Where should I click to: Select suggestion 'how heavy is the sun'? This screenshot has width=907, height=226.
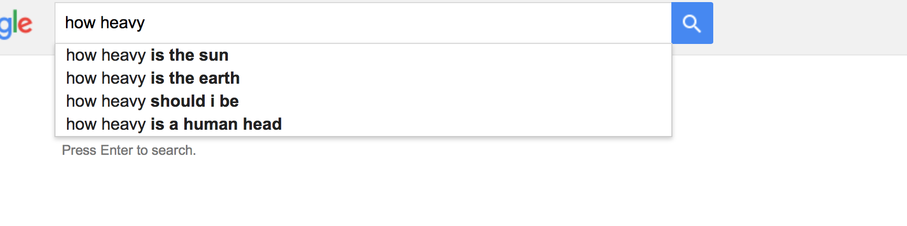[363, 55]
